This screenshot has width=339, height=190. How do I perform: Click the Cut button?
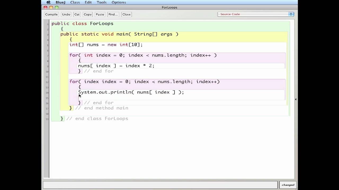coord(77,15)
